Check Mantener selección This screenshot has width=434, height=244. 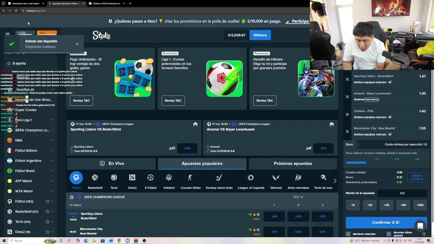[348, 234]
